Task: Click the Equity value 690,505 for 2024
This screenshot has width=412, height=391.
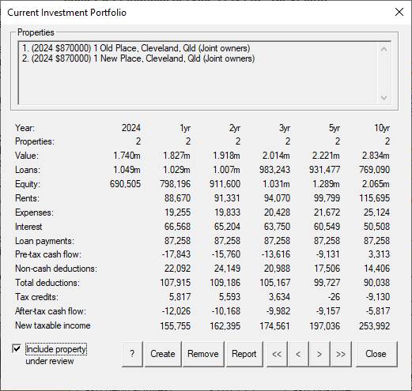Action: (125, 184)
